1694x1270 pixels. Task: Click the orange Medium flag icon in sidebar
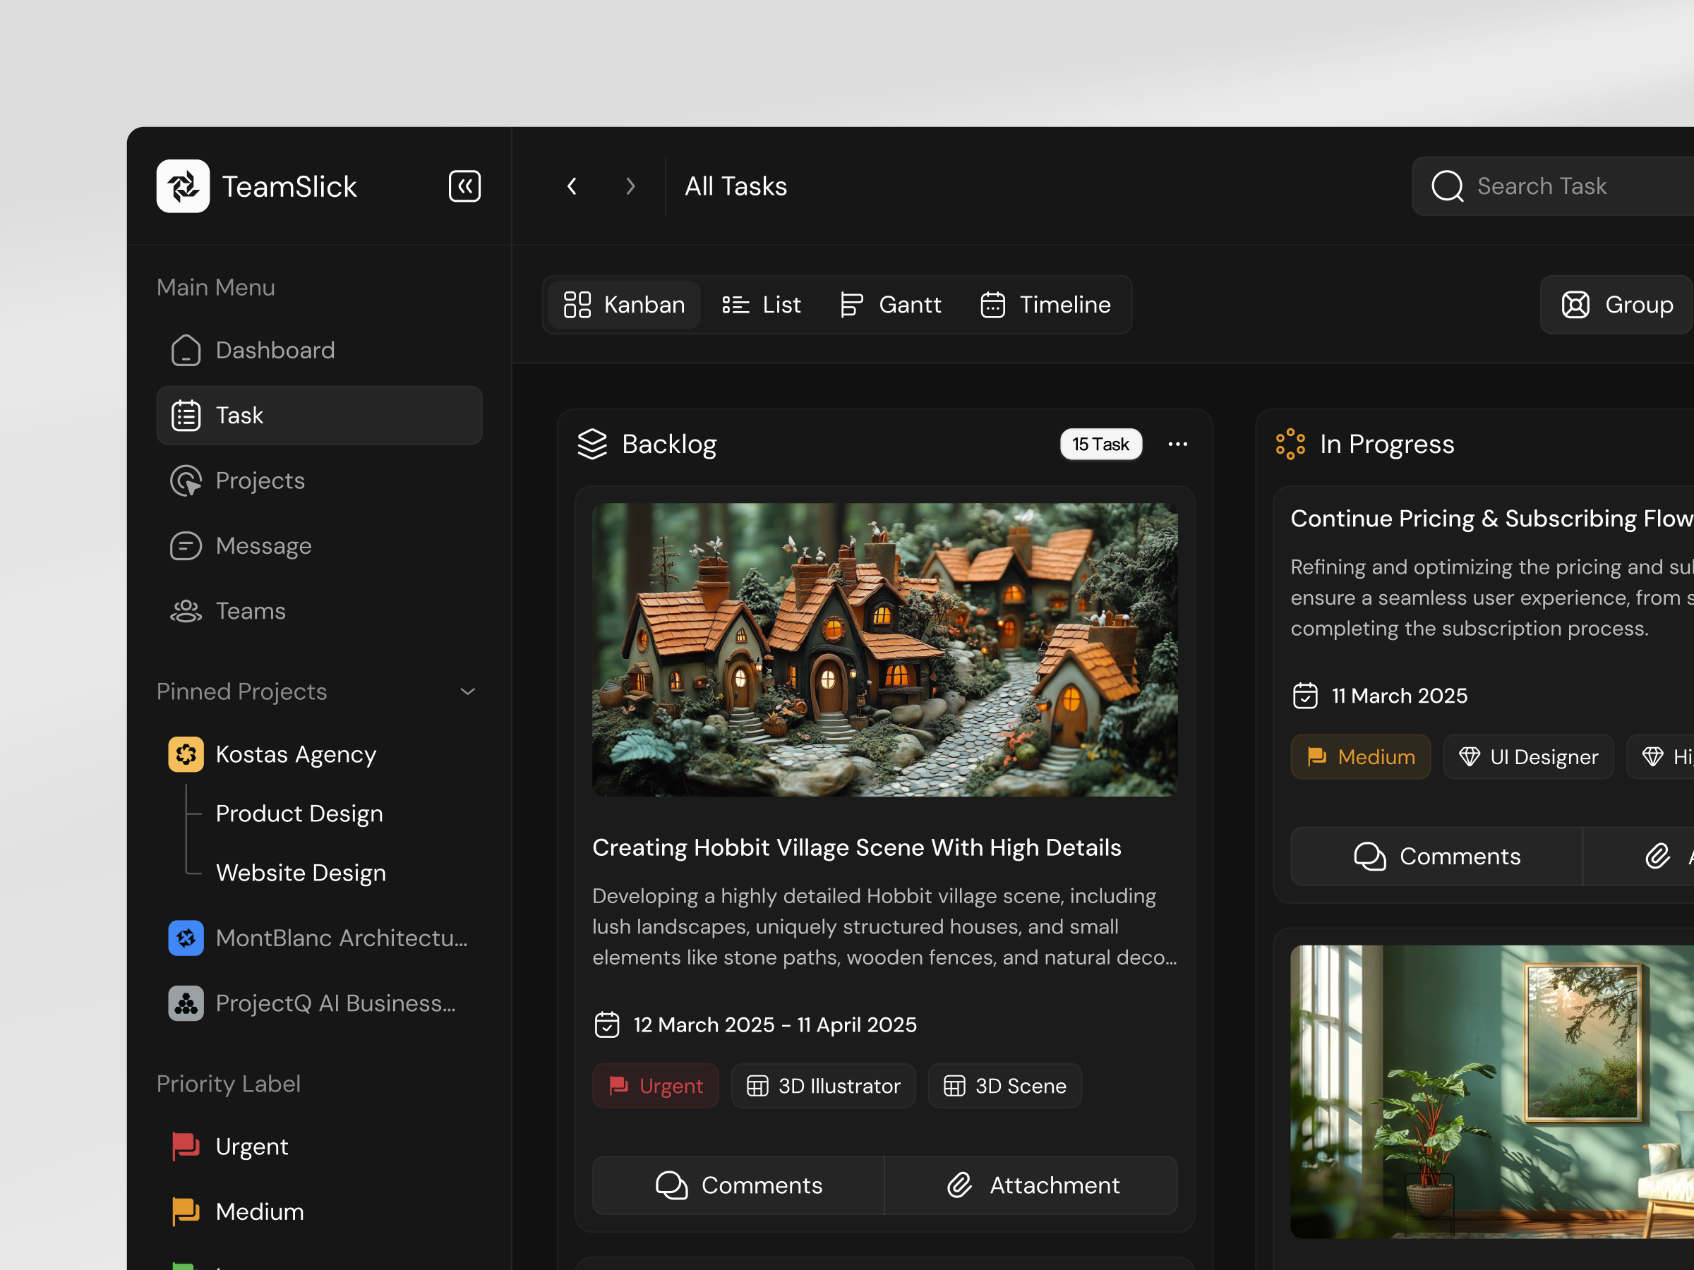[x=186, y=1211]
